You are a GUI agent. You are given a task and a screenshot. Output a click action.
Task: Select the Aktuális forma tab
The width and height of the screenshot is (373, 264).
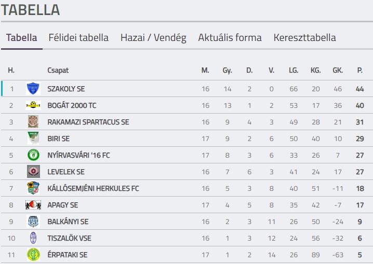point(230,38)
